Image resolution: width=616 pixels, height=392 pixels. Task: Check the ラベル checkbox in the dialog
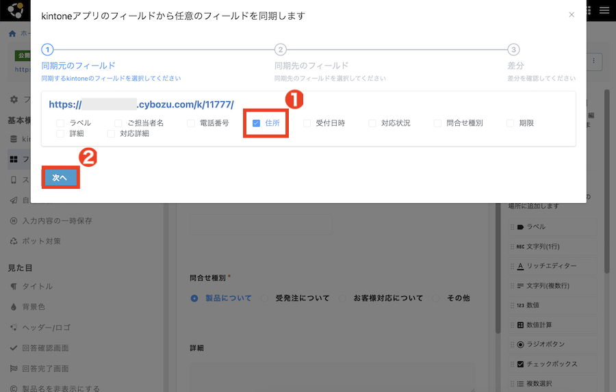click(x=60, y=123)
